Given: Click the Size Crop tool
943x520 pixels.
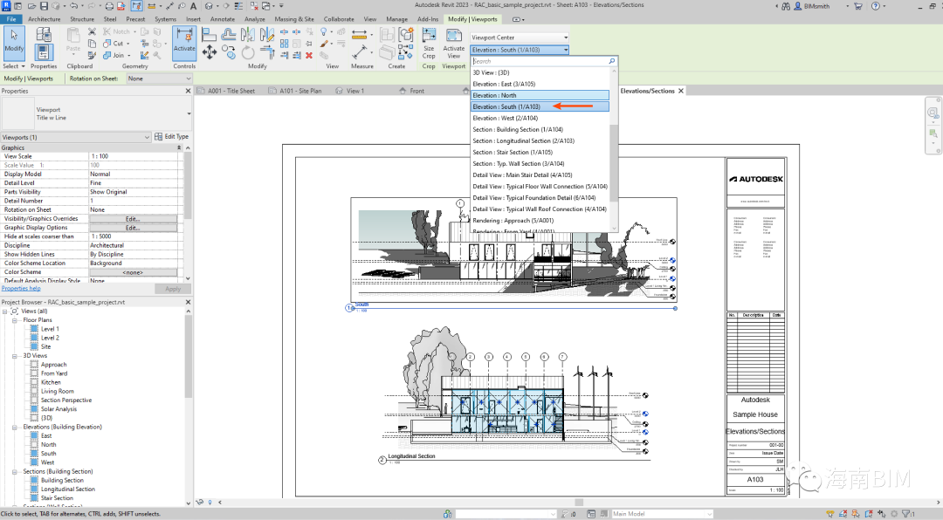Looking at the screenshot, I should click(429, 43).
